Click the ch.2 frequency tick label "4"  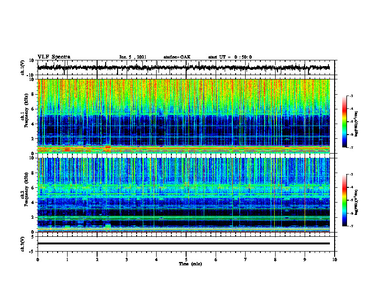(x=33, y=203)
